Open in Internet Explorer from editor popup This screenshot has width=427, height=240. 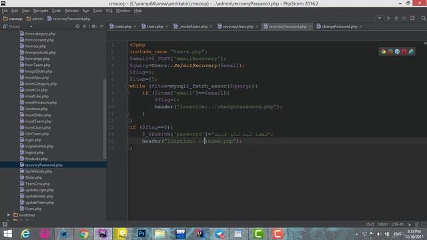[x=411, y=51]
